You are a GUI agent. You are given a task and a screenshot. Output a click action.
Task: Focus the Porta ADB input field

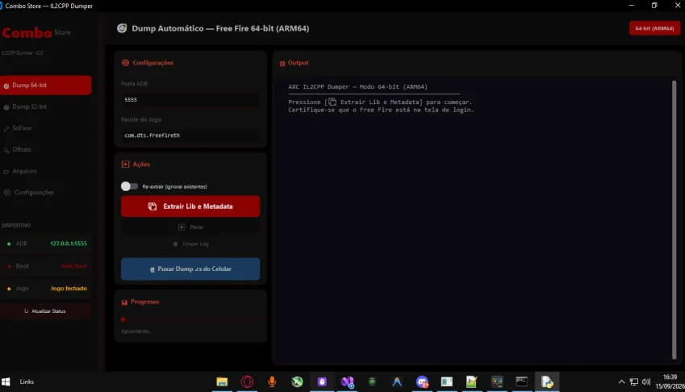(190, 99)
